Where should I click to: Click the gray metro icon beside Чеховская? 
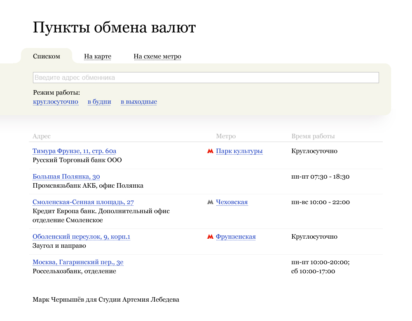point(210,202)
